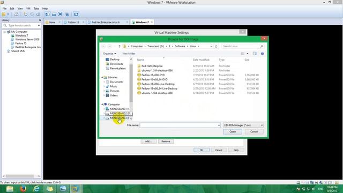Click the Unity mode toolbar icon

[67, 14]
